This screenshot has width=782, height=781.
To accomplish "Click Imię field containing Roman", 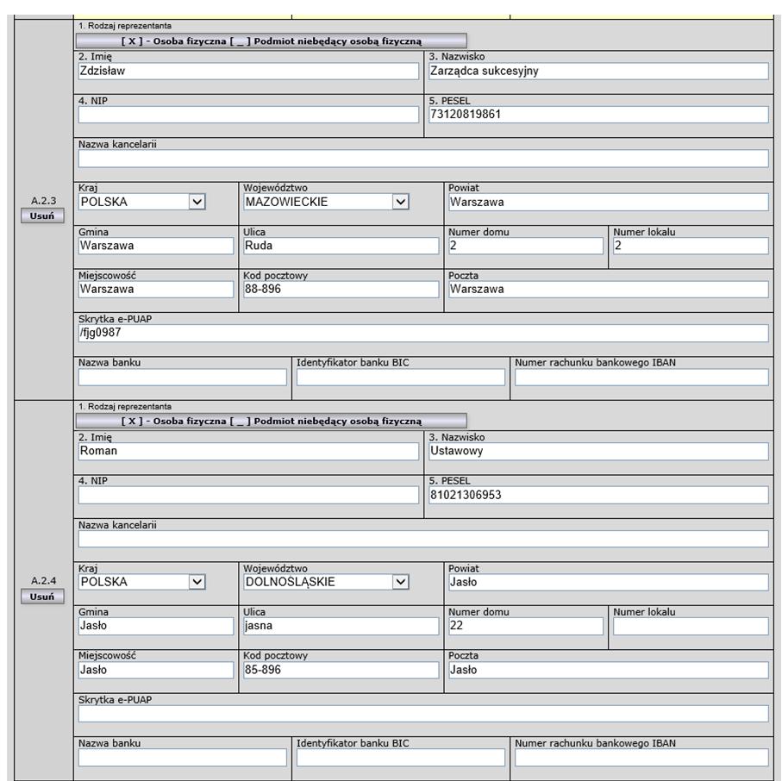I will pos(248,452).
